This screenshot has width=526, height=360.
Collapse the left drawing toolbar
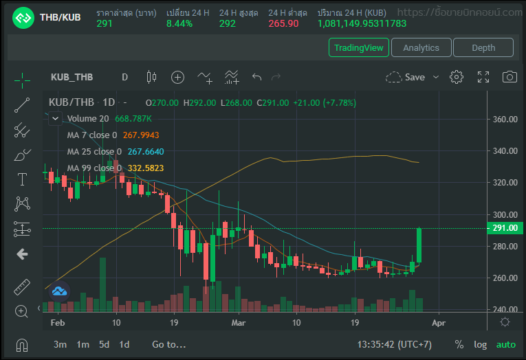click(39, 308)
